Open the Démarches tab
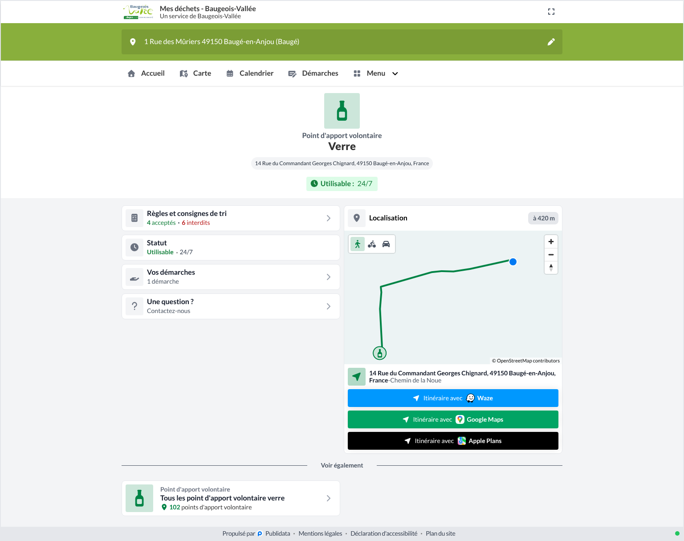684x541 pixels. pyautogui.click(x=313, y=73)
